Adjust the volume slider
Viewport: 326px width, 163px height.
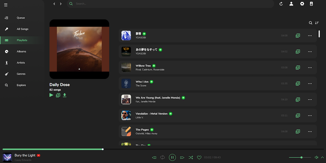pyautogui.click(x=300, y=157)
